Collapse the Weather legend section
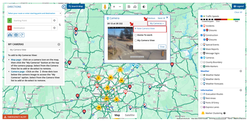 (x=241, y=71)
